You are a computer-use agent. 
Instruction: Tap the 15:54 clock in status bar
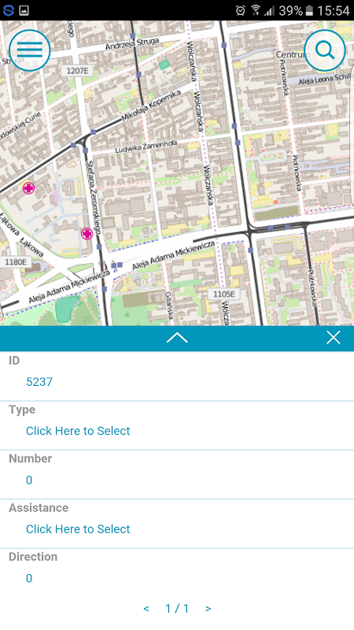click(x=334, y=10)
